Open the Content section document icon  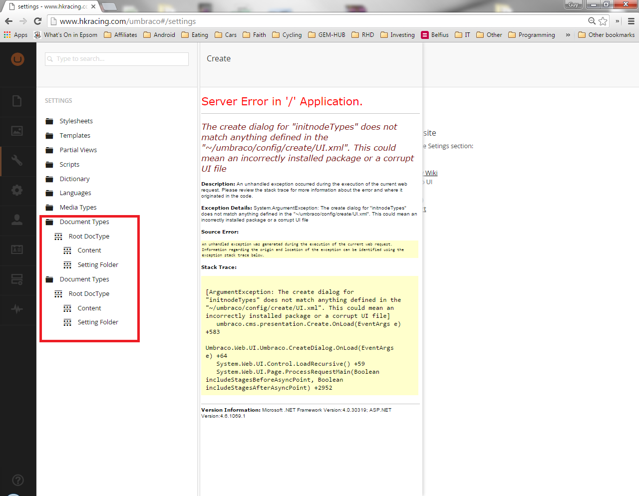pos(17,101)
